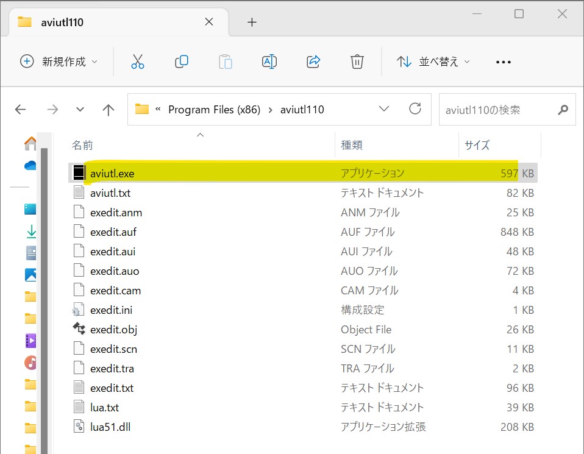Click the 構成設定 type cell
Screen dimensions: 584x454
[x=362, y=310]
